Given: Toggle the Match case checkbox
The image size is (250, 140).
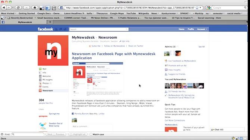Looking at the screenshot, I should (x=91, y=134).
